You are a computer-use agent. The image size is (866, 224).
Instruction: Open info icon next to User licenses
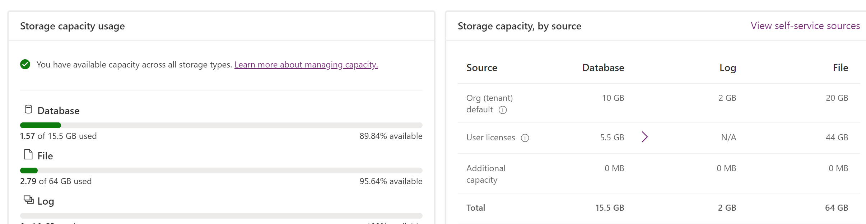click(x=525, y=138)
